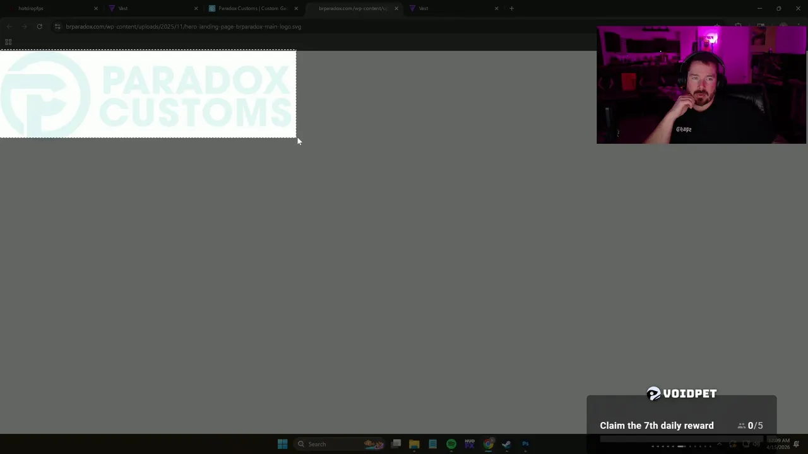Show hidden system tray icons
This screenshot has height=454, width=808.
[x=719, y=444]
